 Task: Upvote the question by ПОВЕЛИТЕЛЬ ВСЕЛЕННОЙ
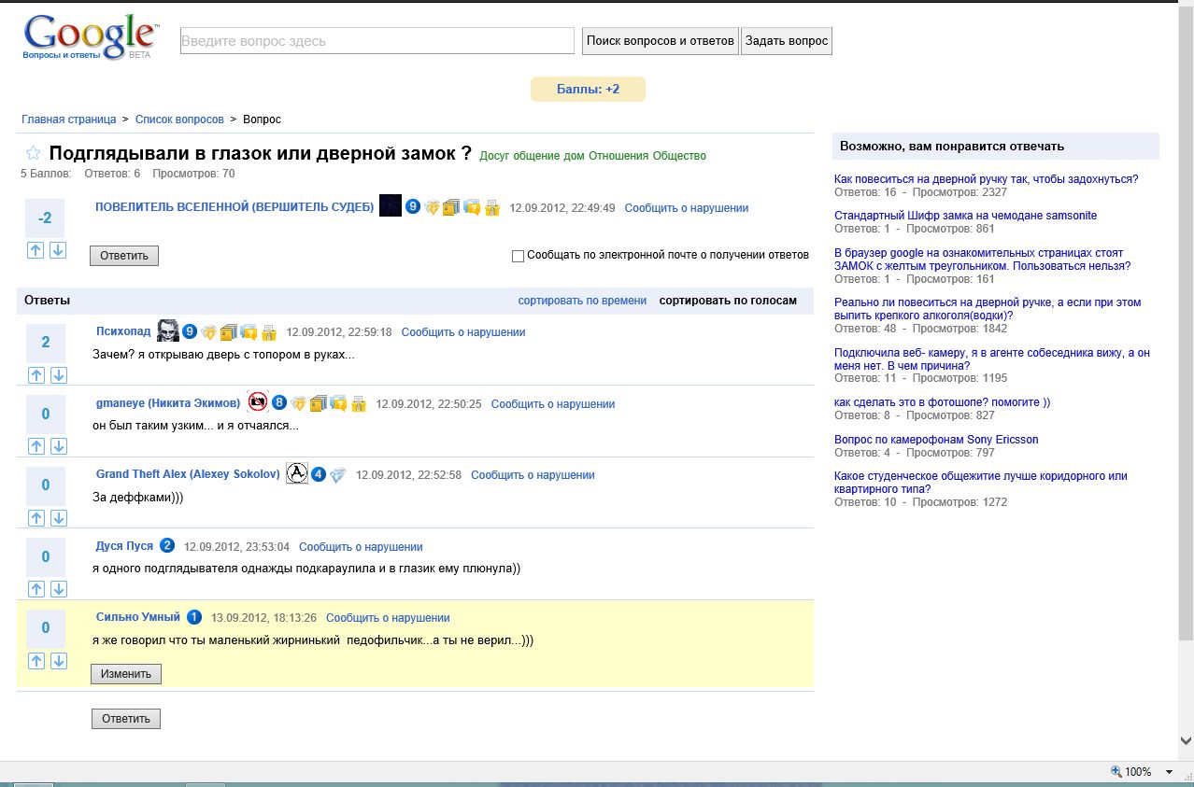[x=36, y=250]
